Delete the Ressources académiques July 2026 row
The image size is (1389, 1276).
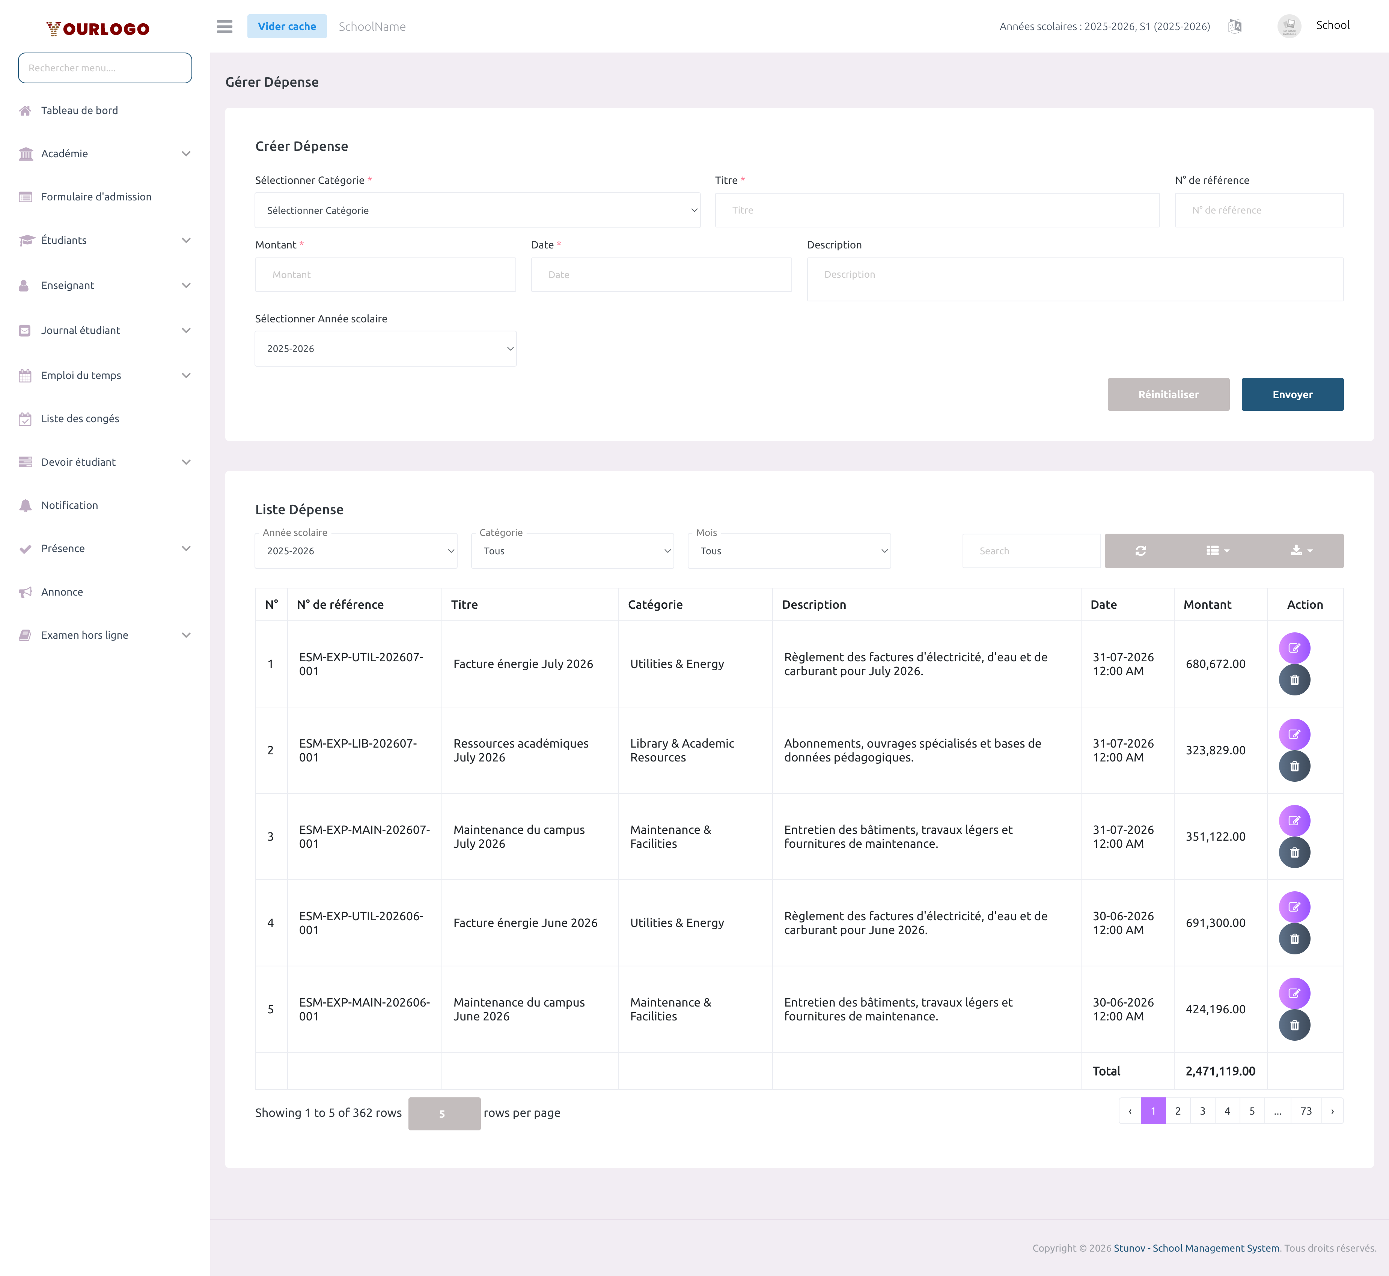click(1294, 766)
